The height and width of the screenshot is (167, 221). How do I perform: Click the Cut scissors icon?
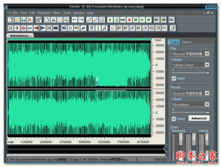pos(53,19)
